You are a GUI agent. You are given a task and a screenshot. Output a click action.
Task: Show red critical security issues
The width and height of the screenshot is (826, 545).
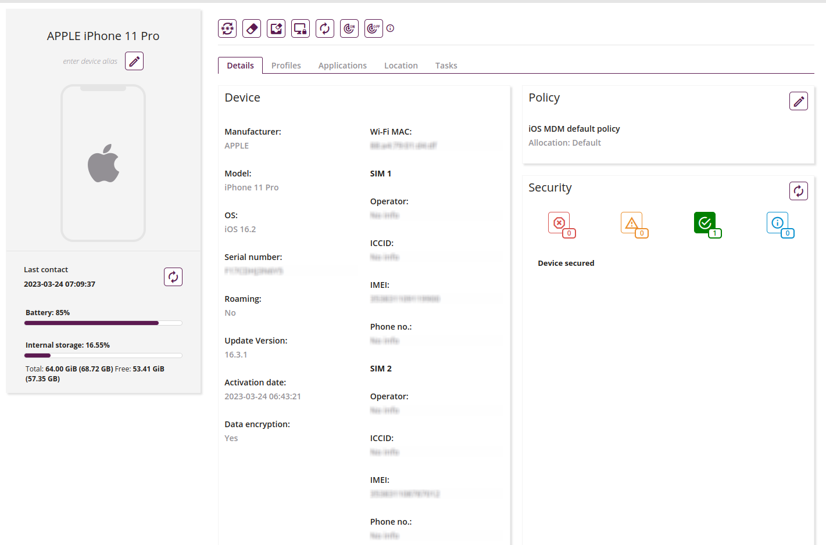(x=562, y=225)
